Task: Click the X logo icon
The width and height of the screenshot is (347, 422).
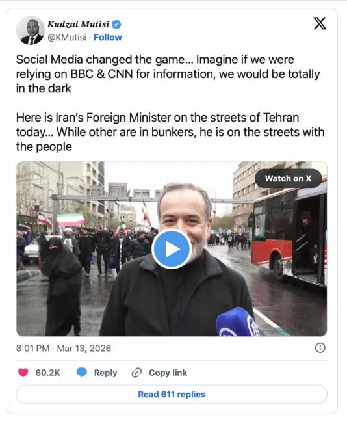Action: 320,23
